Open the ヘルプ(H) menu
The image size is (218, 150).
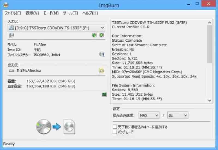[x=90, y=13]
